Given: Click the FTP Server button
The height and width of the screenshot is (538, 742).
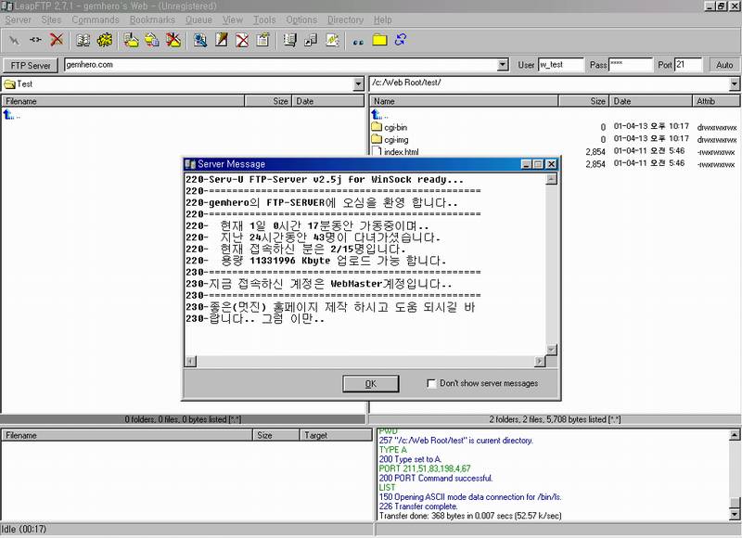Looking at the screenshot, I should (x=31, y=65).
